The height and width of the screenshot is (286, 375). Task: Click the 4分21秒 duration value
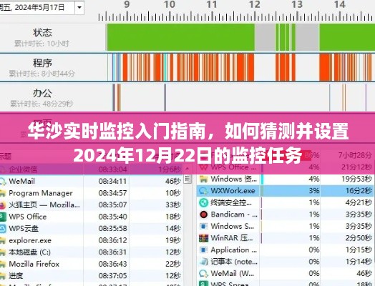[x=359, y=202]
